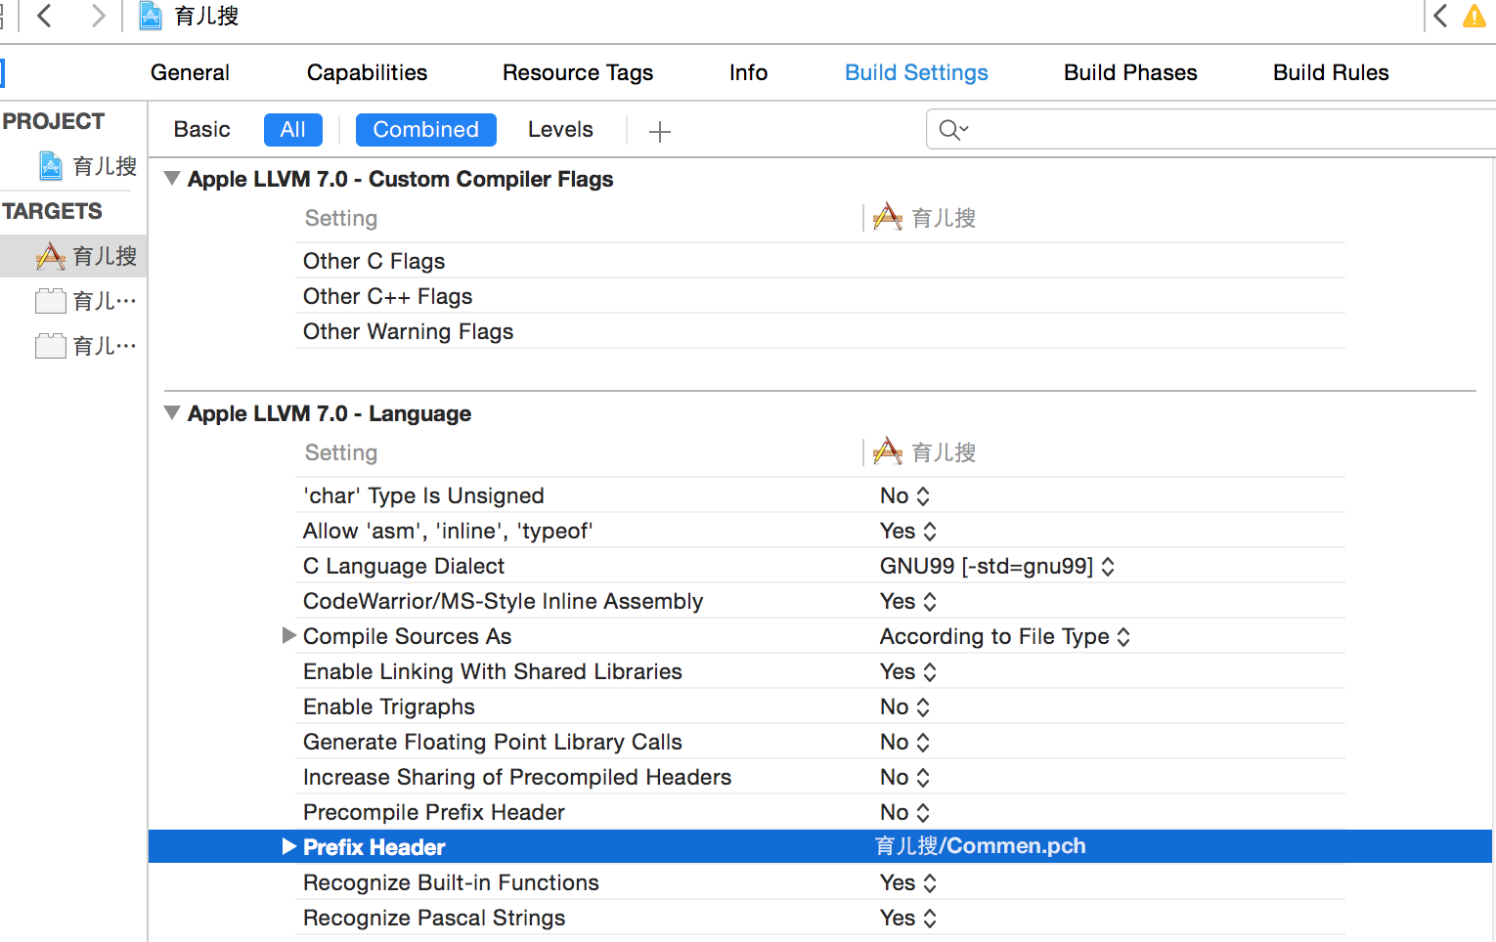1496x942 pixels.
Task: Expand the Compile Sources As setting
Action: pos(288,635)
